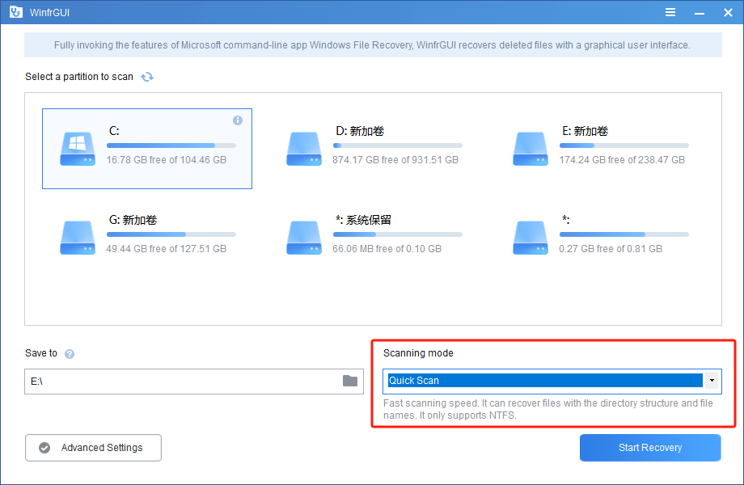The image size is (744, 485).
Task: Click the WinfrGUI title text
Action: pos(49,13)
